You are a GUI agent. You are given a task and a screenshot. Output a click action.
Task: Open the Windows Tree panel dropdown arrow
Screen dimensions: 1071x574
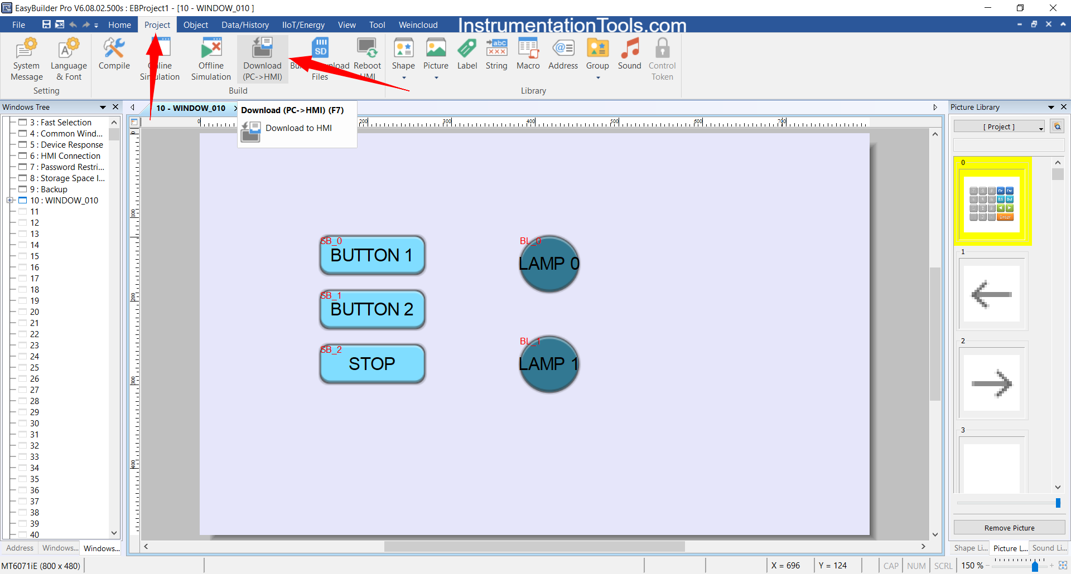103,107
